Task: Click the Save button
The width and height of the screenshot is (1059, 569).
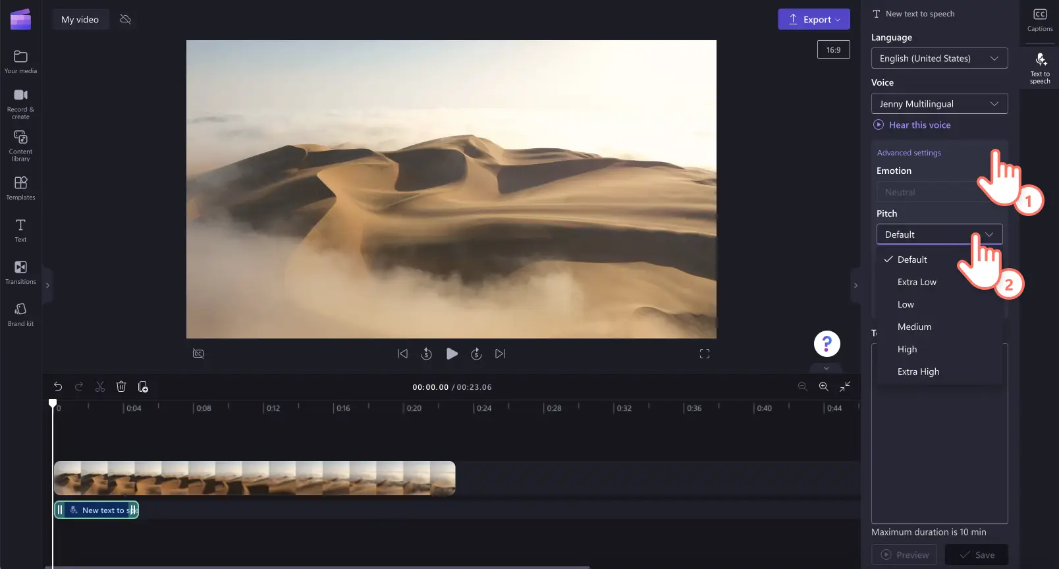Action: 977,555
